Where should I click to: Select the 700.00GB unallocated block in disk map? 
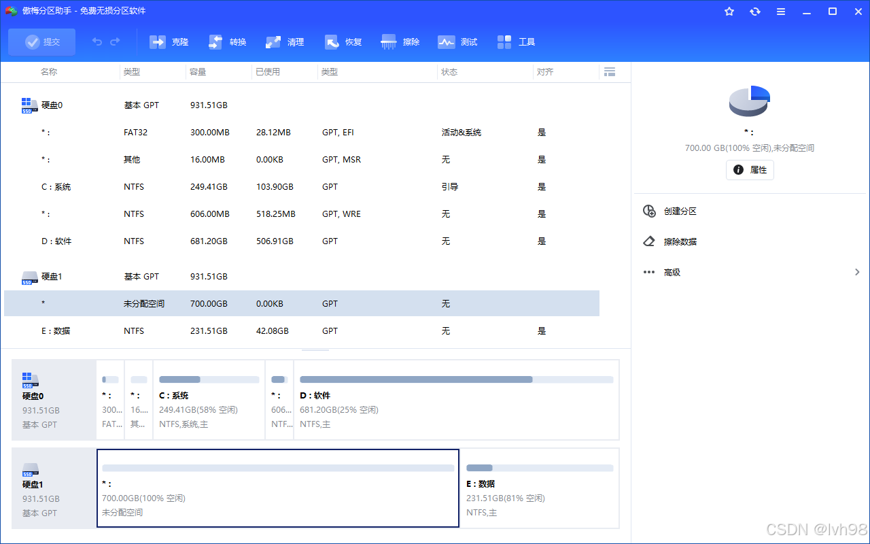278,488
